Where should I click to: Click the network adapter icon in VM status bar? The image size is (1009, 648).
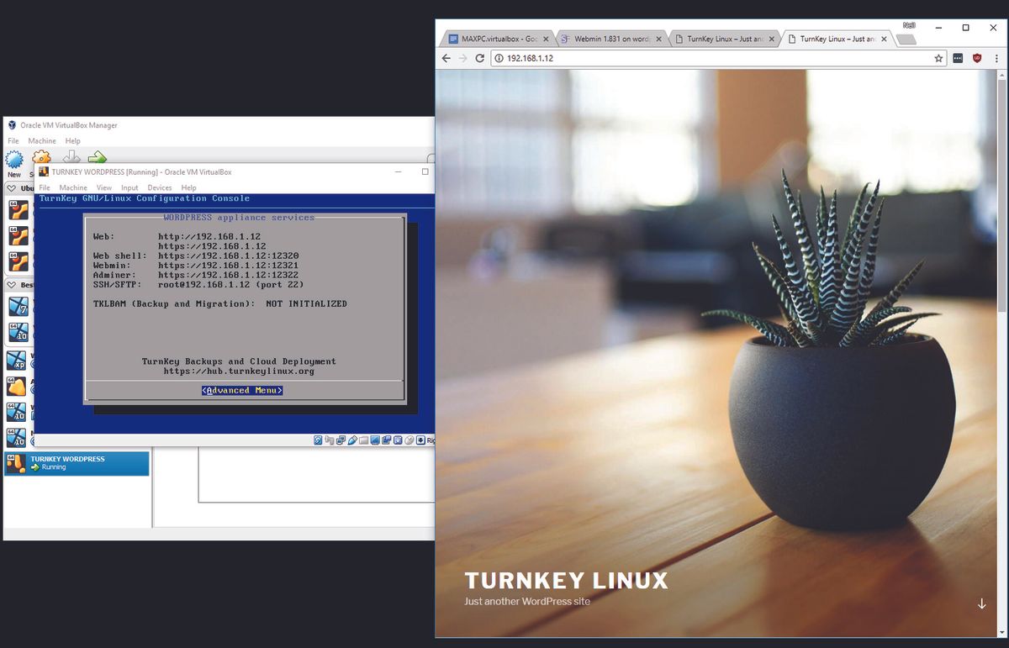341,439
